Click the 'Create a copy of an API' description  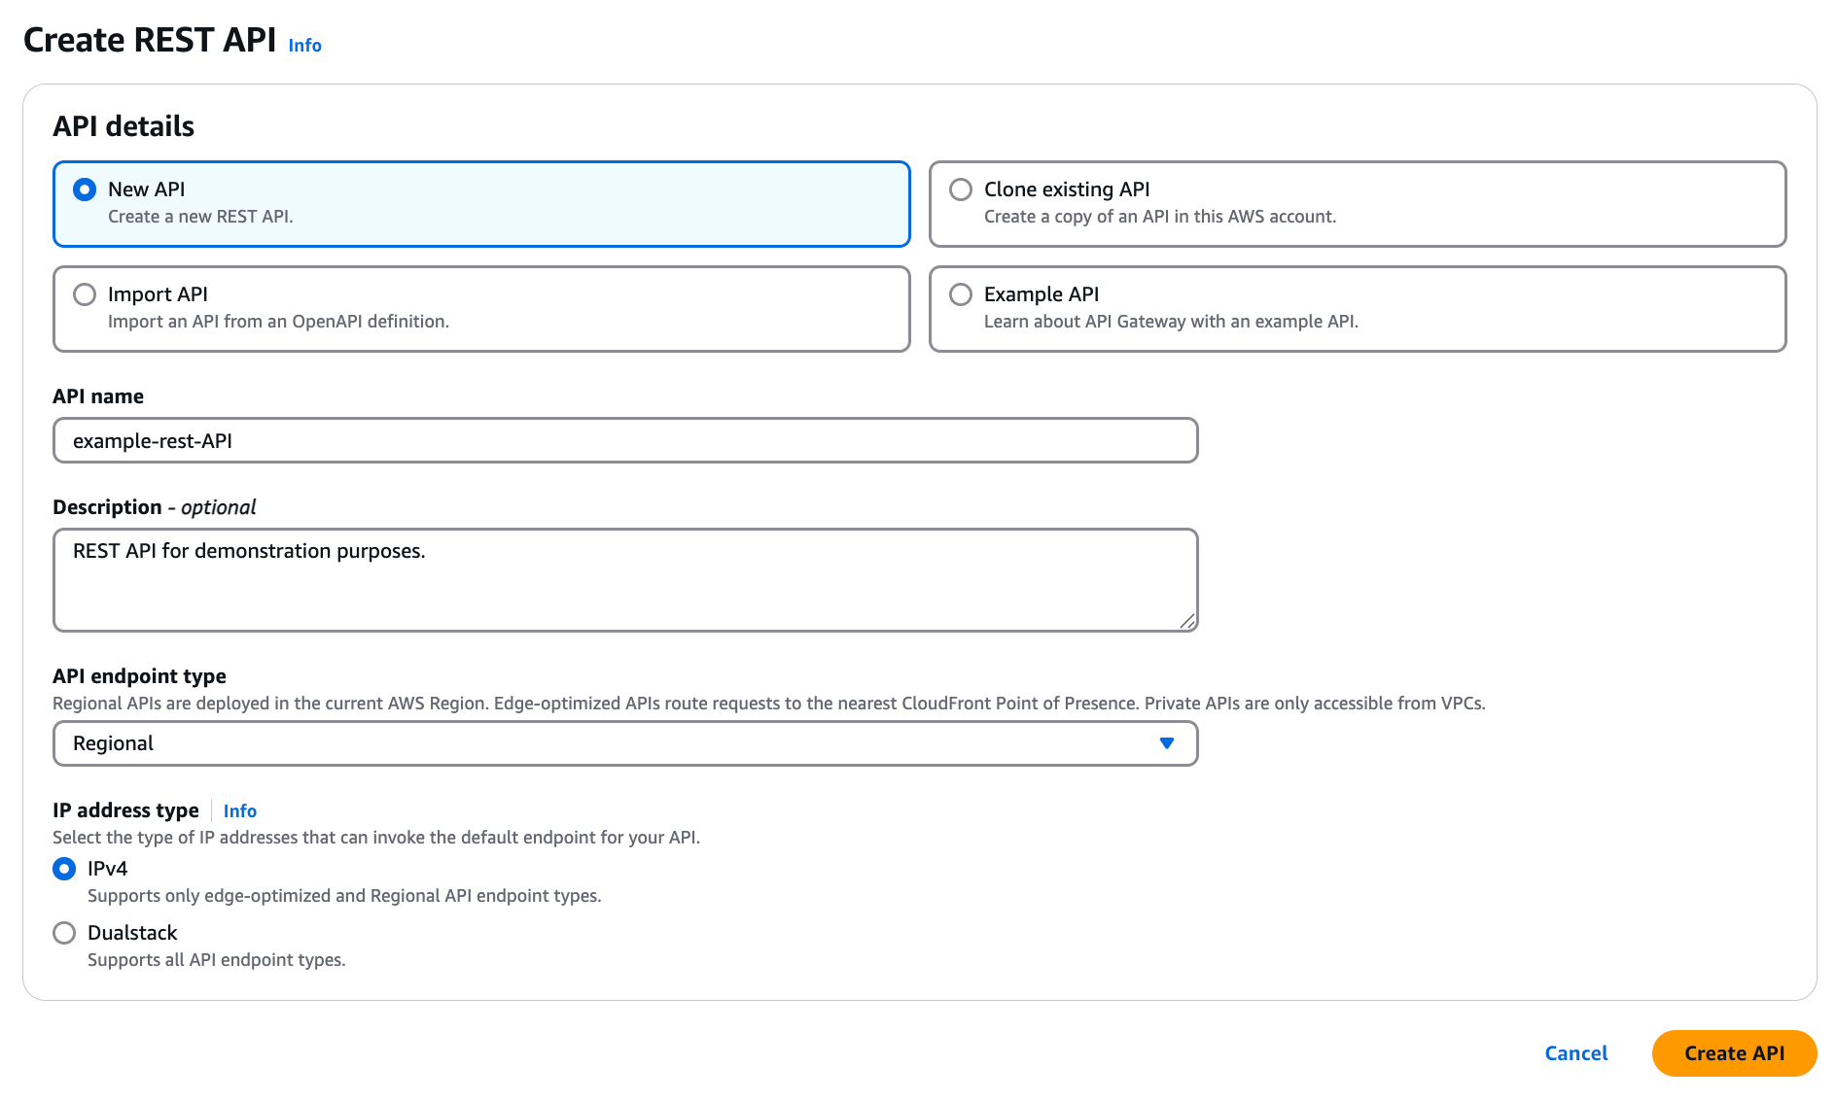(x=1159, y=217)
